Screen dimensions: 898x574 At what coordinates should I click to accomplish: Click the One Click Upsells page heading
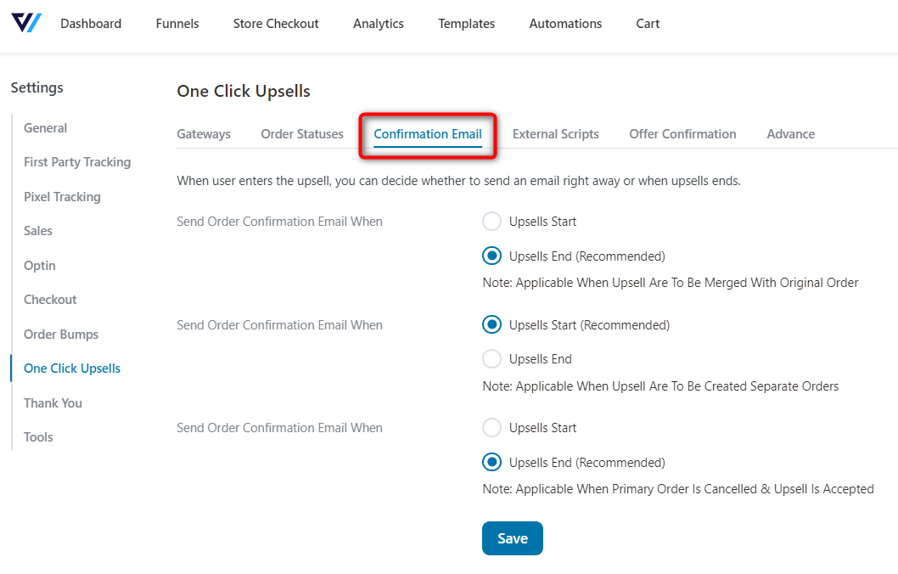244,91
